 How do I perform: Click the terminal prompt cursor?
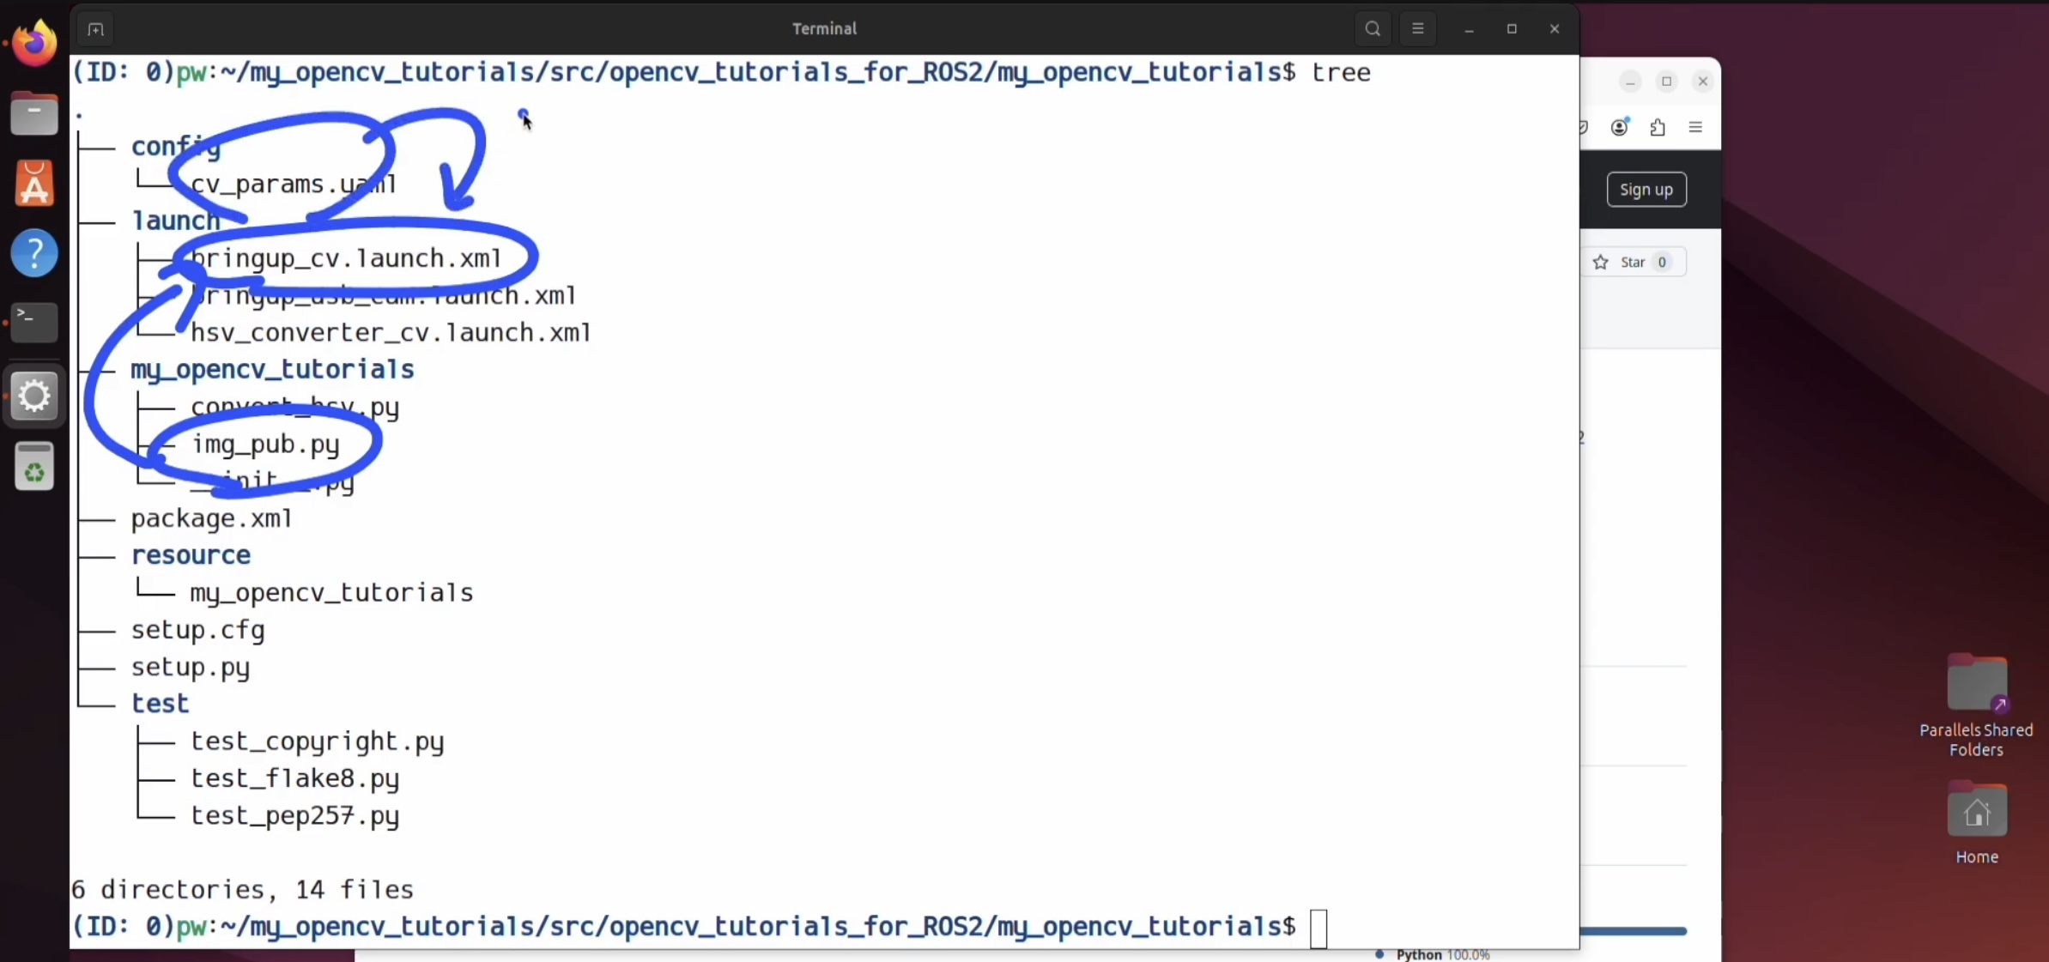[1319, 928]
